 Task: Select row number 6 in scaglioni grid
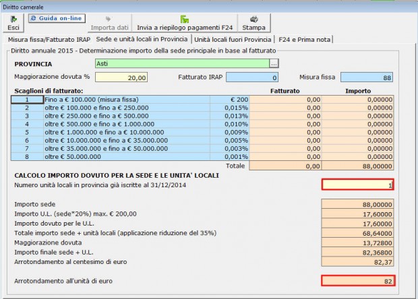click(27, 140)
